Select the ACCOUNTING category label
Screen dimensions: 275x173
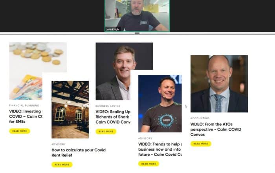point(200,118)
